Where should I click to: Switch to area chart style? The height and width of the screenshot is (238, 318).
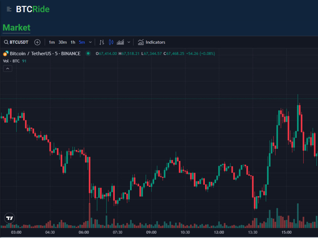[120, 42]
